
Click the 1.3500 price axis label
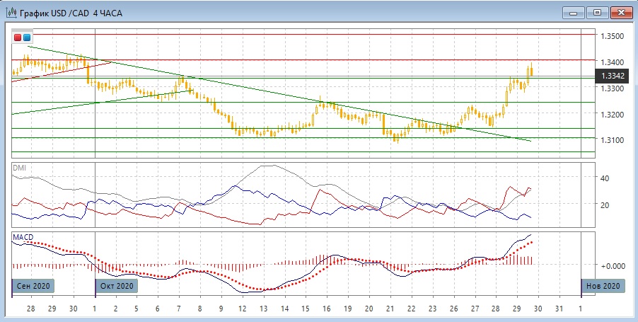click(x=612, y=36)
